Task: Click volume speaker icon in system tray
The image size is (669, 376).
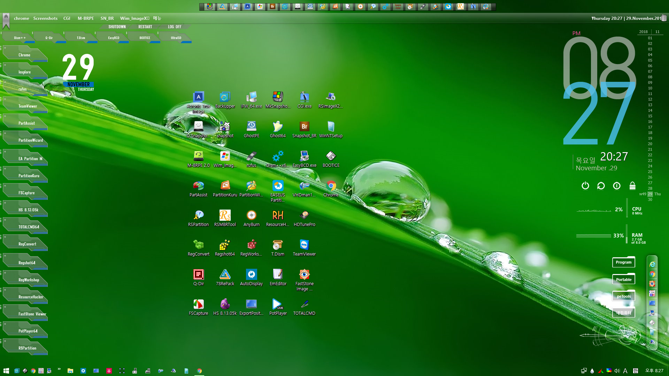Action: [x=617, y=371]
